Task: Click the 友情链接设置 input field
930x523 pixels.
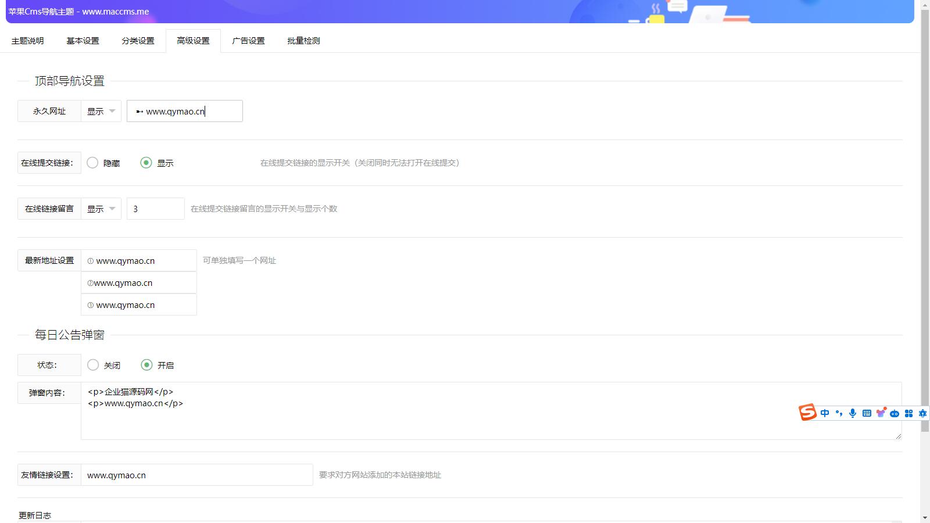Action: (196, 475)
